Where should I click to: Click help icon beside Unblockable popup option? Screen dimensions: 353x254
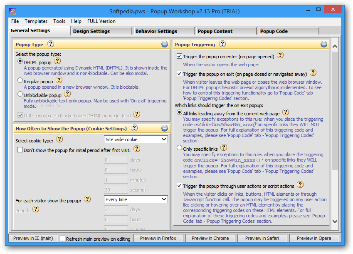pos(67,94)
